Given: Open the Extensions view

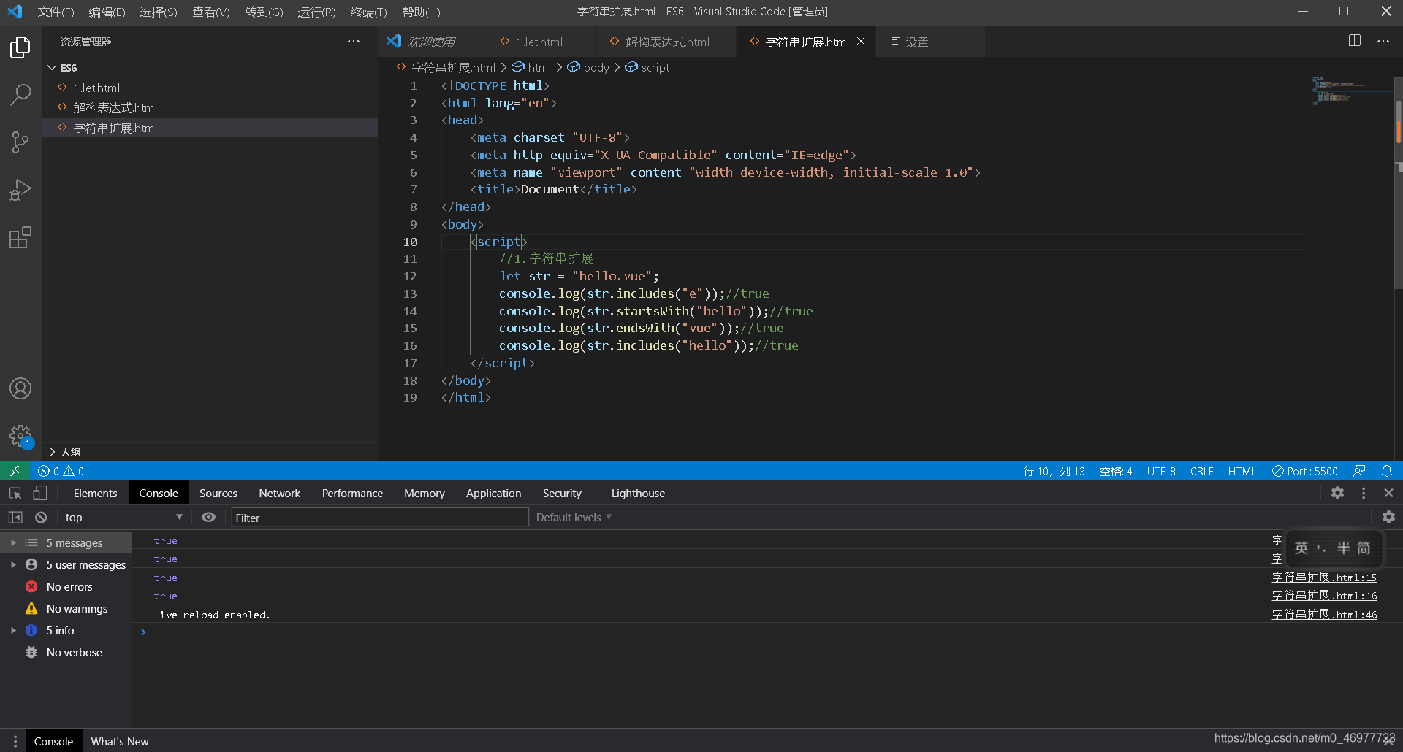Looking at the screenshot, I should point(20,237).
